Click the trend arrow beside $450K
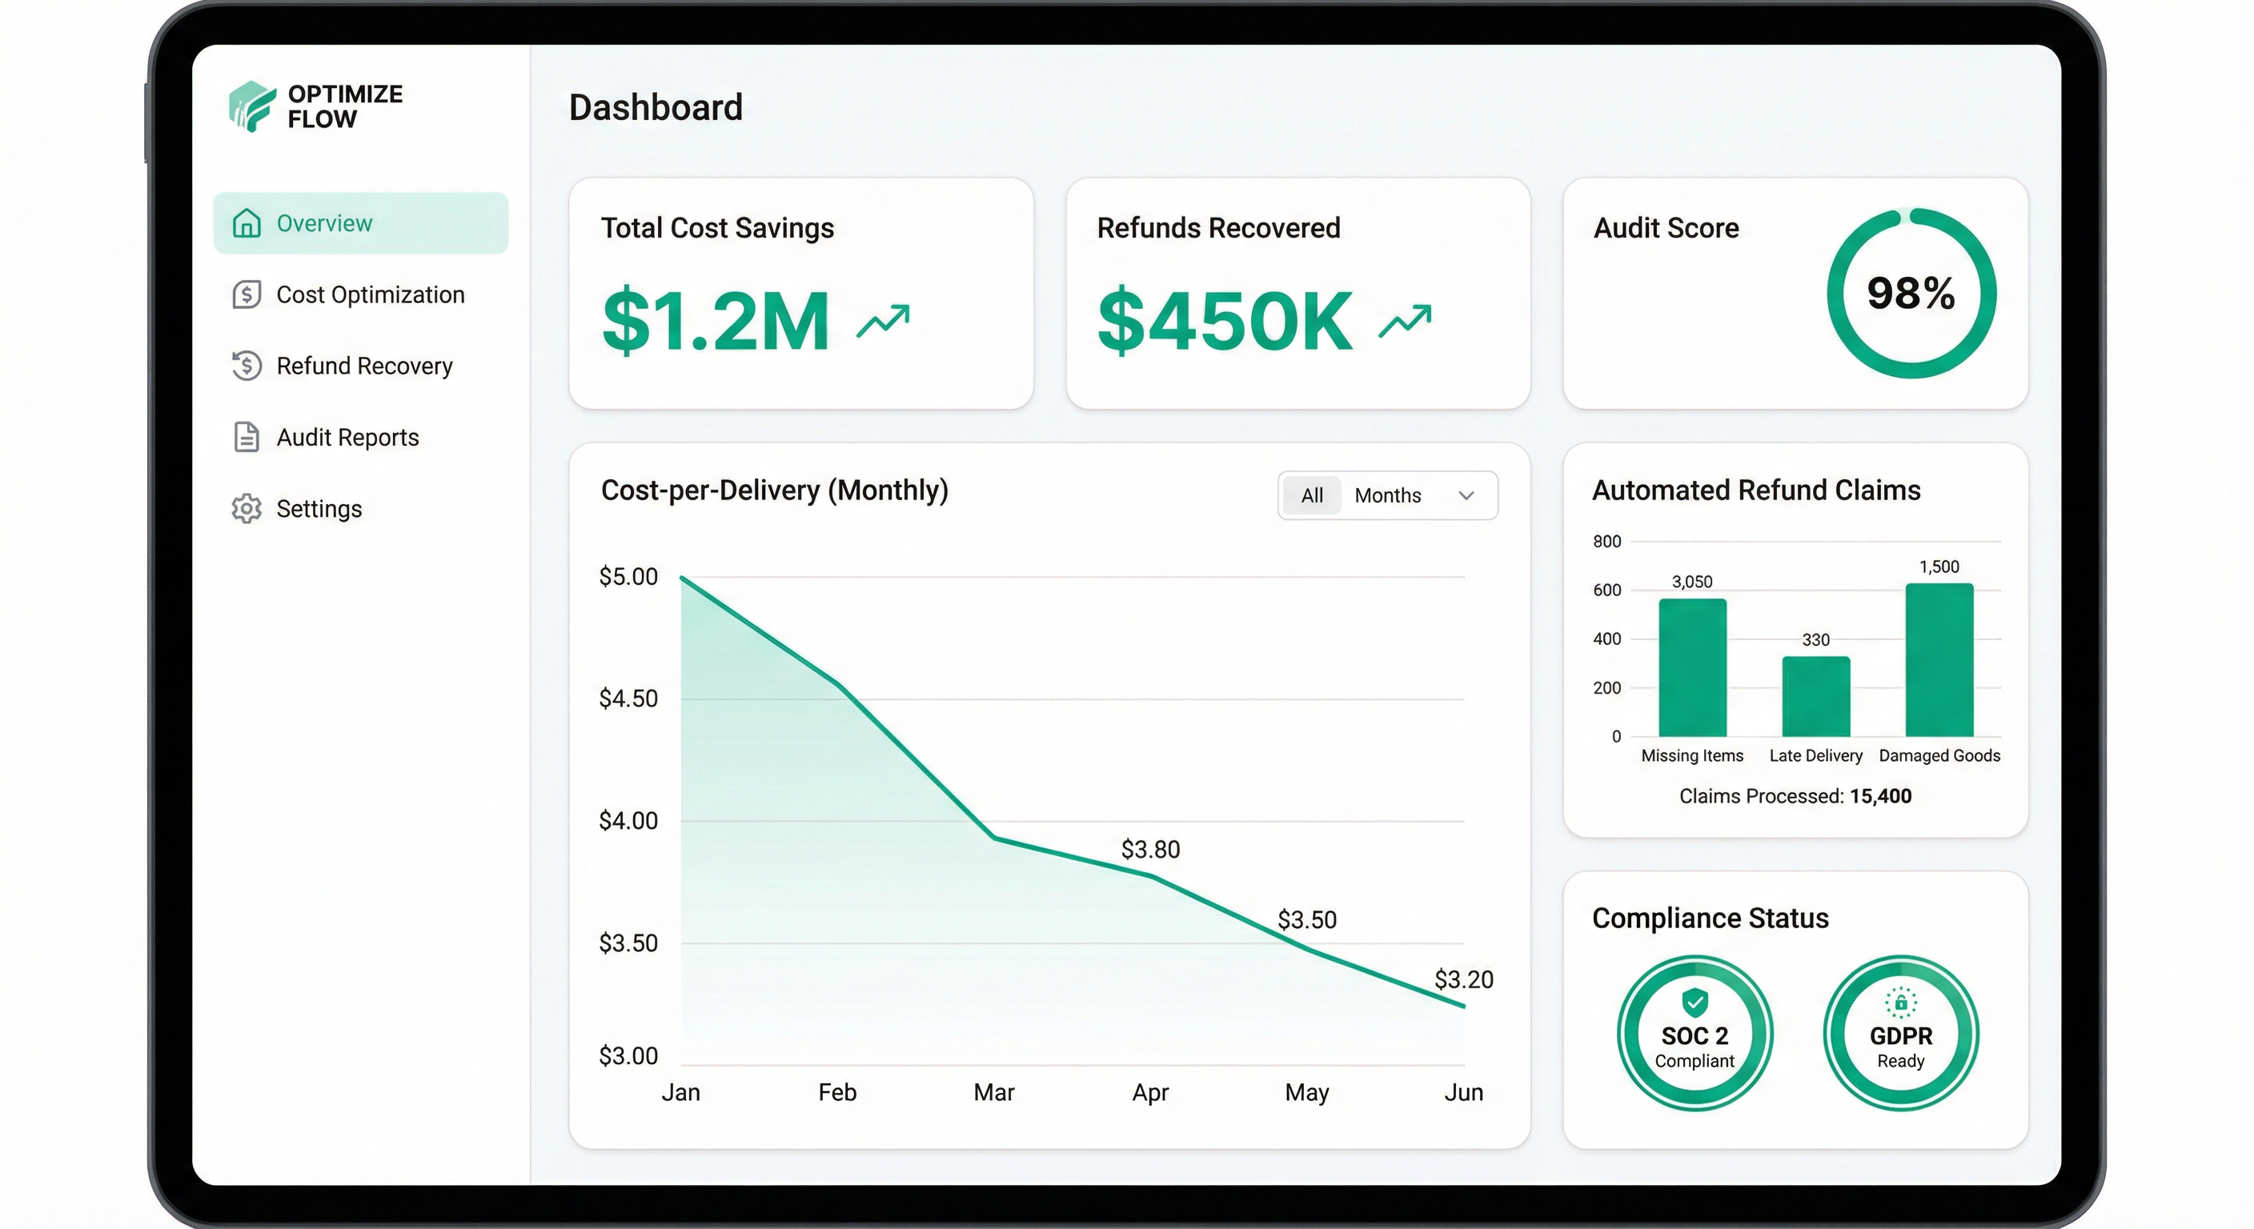Screen dimensions: 2254x1229 pos(1406,320)
